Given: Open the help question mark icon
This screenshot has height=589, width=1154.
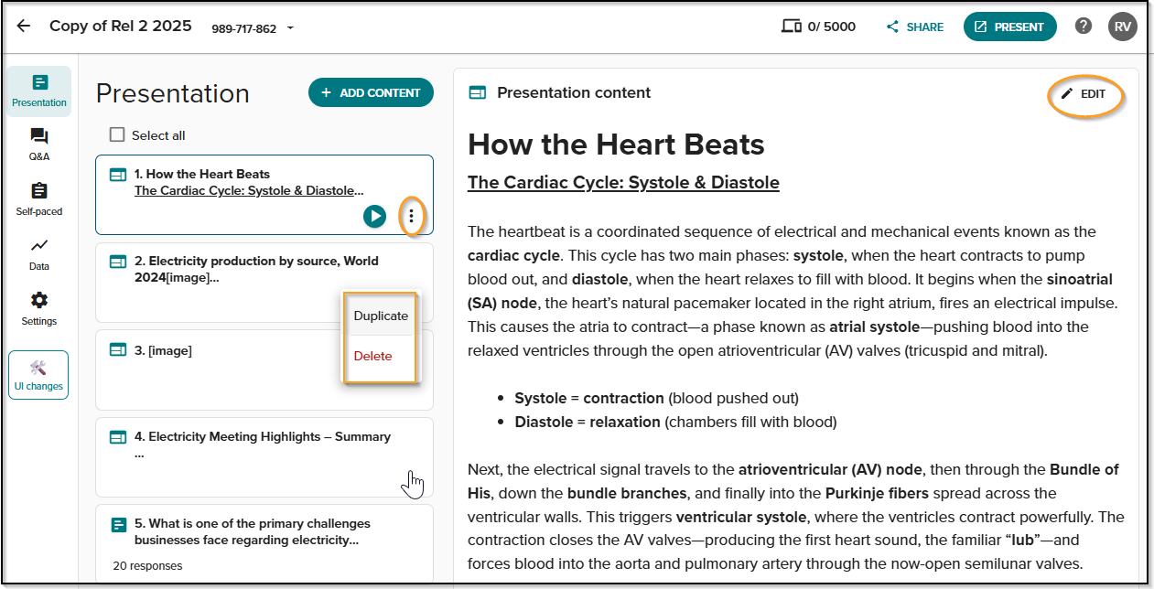Looking at the screenshot, I should pos(1084,27).
